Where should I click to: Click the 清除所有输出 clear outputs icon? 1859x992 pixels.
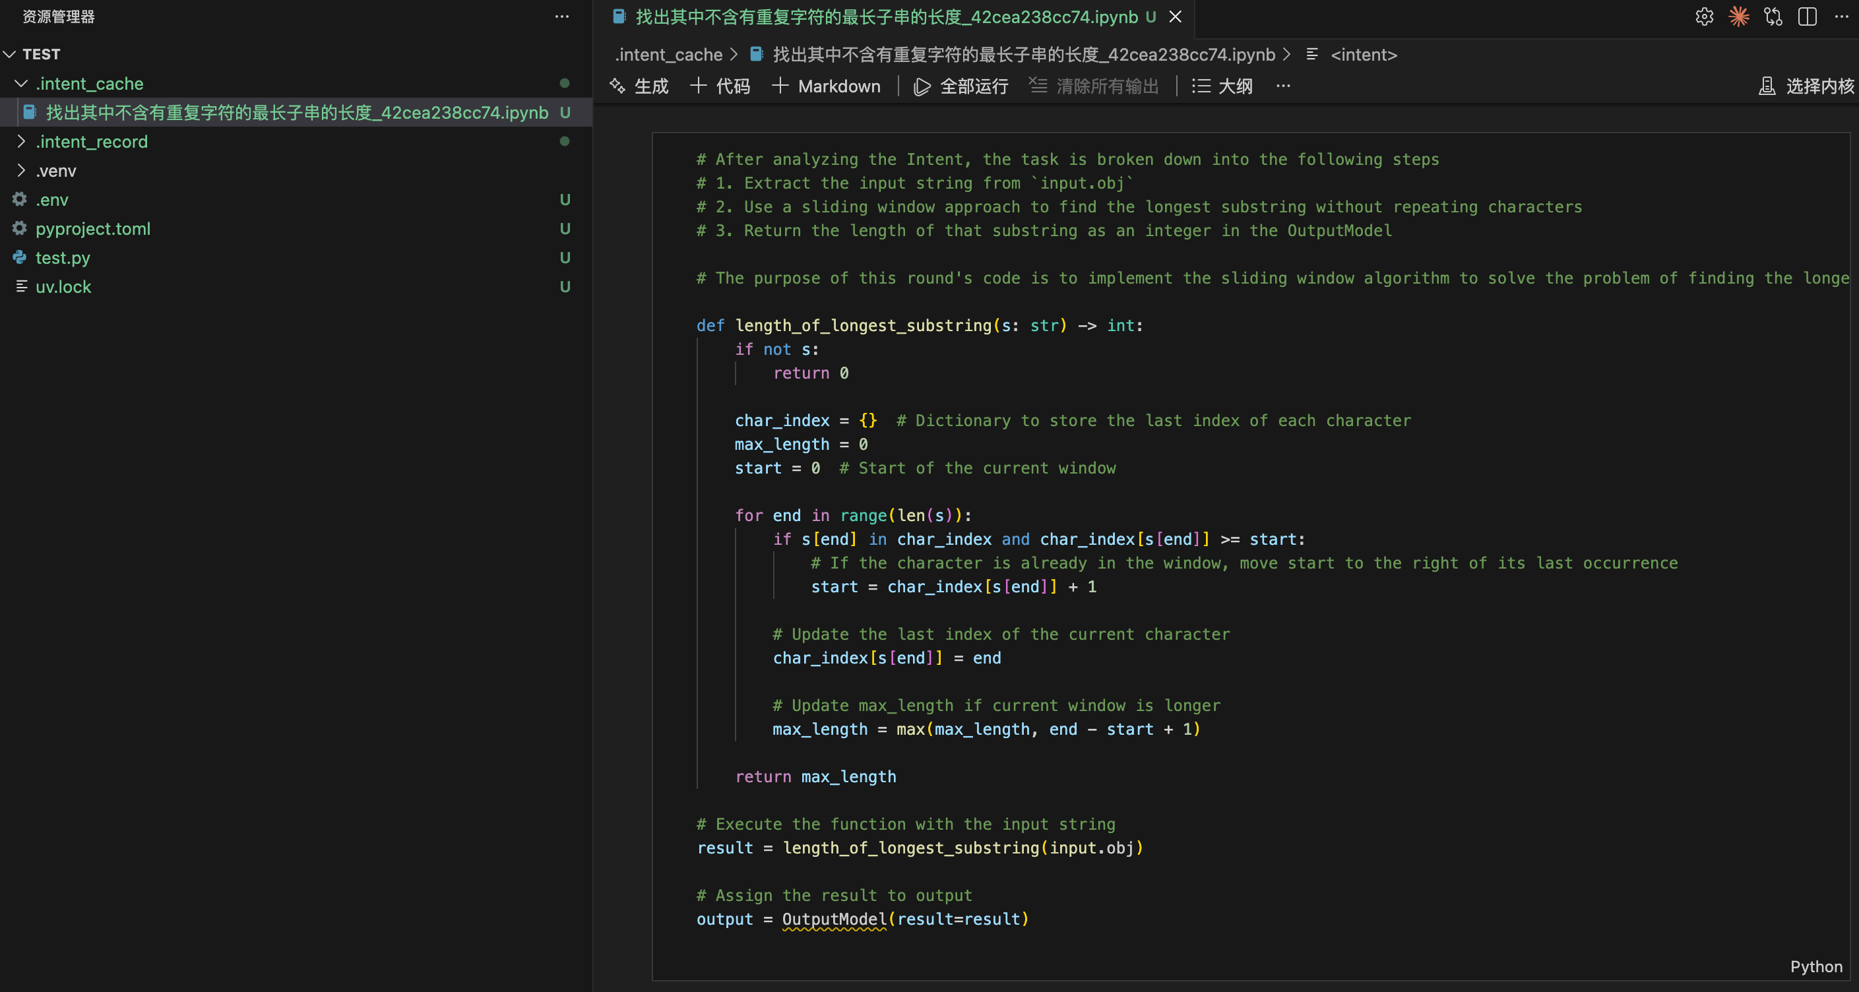pos(1092,86)
